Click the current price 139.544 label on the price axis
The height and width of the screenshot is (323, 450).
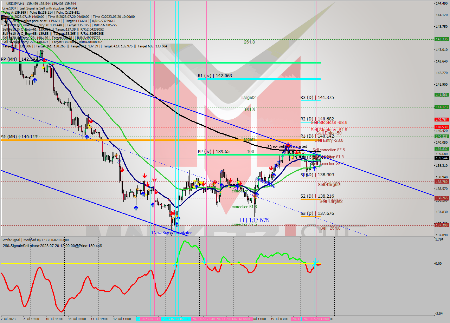442,158
